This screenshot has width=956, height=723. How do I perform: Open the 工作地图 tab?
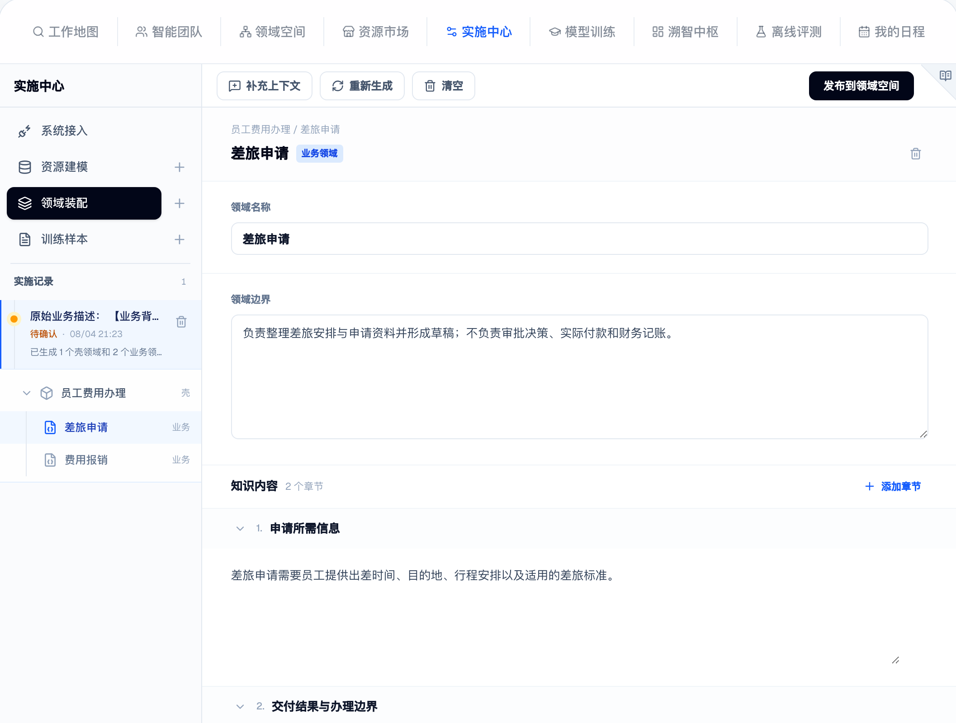(66, 32)
